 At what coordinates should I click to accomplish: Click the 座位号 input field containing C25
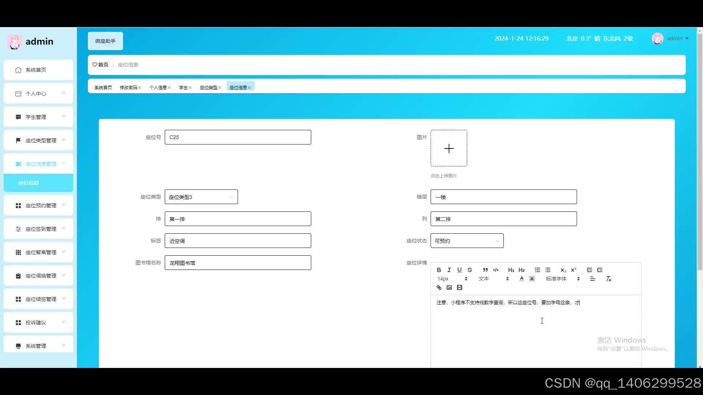[x=238, y=137]
